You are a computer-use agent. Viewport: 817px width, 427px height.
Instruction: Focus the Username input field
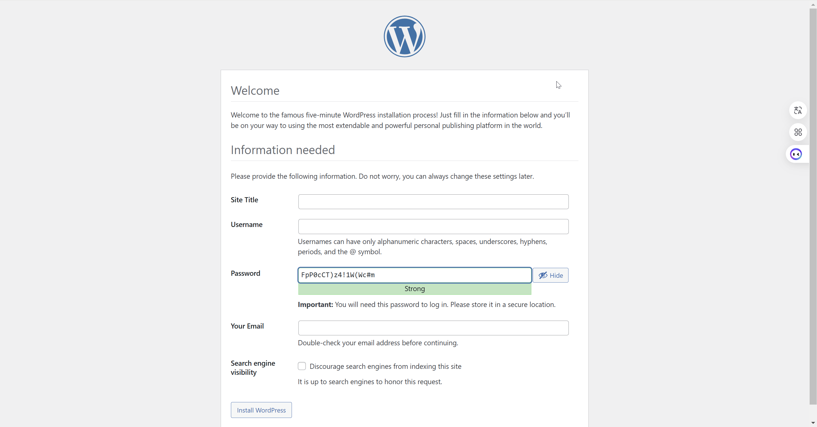click(433, 226)
